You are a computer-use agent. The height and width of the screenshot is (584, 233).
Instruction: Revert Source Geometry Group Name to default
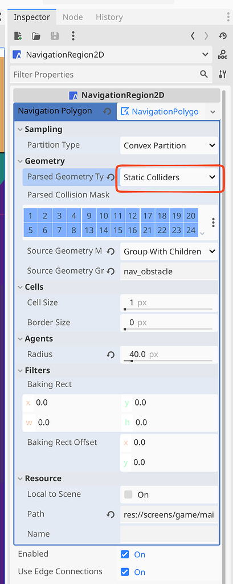[x=111, y=271]
